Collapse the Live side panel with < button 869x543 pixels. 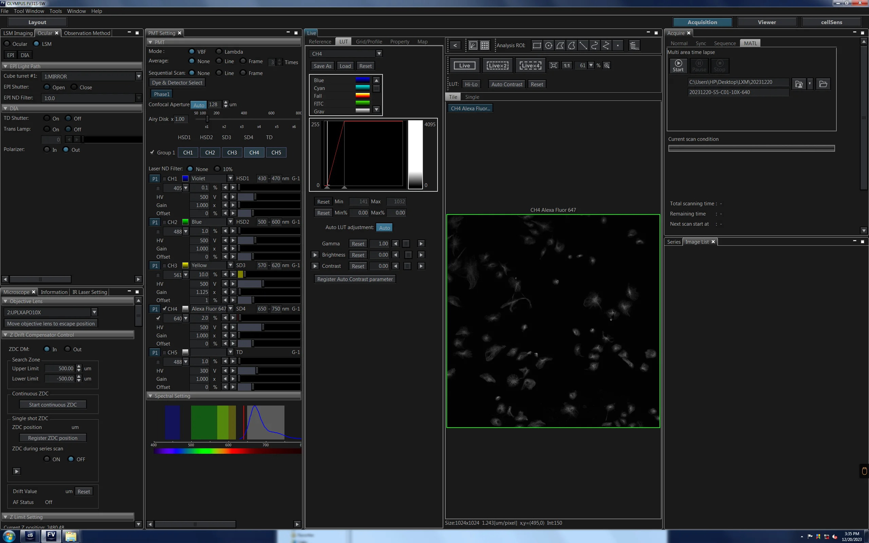pos(455,45)
